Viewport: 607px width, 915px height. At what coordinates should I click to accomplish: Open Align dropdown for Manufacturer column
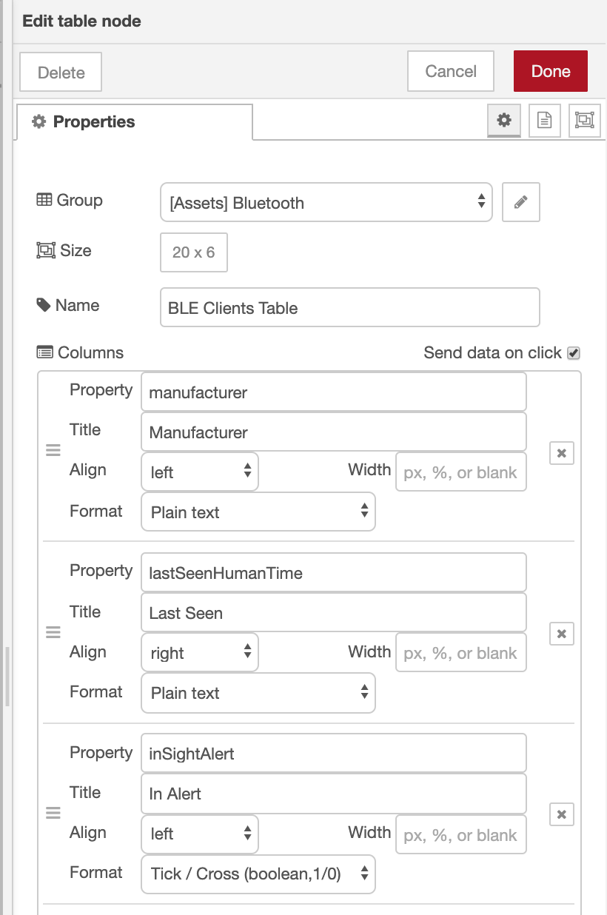point(198,471)
